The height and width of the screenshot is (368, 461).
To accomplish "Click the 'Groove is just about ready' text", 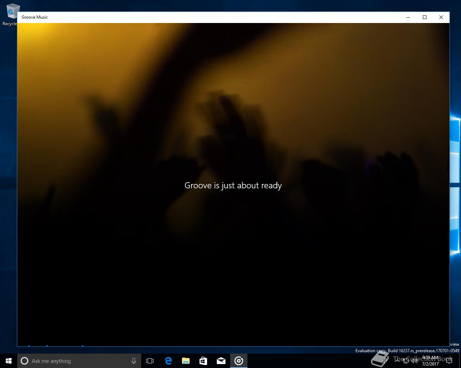I will (x=233, y=185).
